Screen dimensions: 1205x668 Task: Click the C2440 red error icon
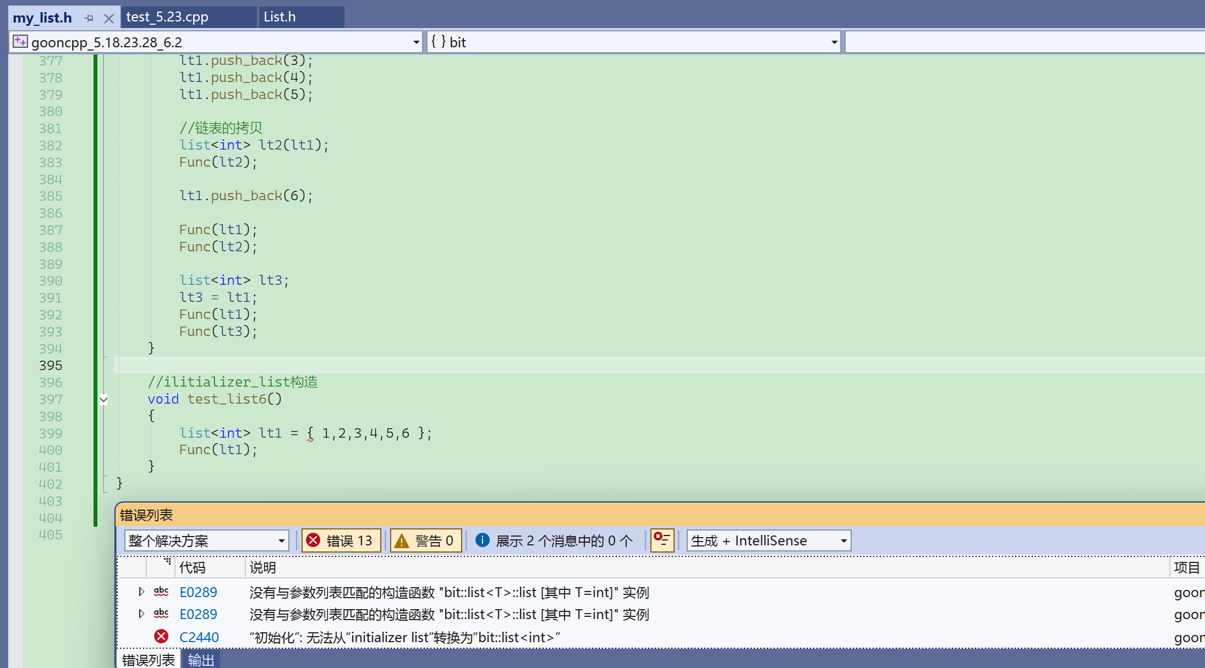[161, 637]
